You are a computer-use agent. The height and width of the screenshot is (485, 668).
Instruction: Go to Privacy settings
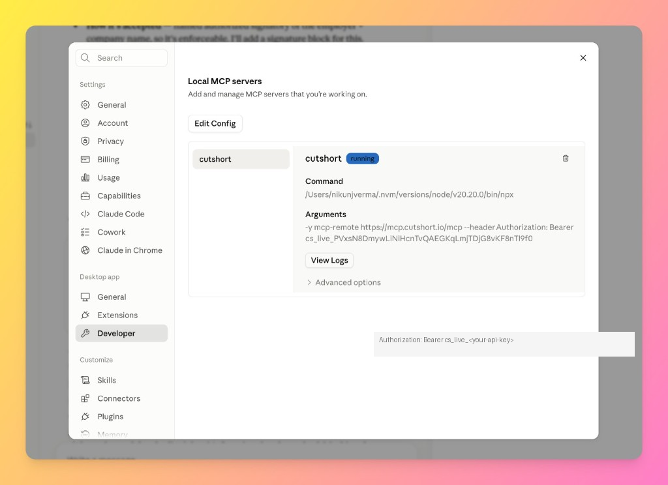click(121, 141)
